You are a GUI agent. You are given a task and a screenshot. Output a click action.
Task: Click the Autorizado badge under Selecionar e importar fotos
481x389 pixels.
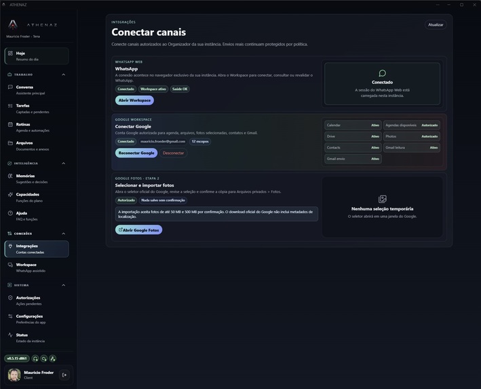pos(126,200)
